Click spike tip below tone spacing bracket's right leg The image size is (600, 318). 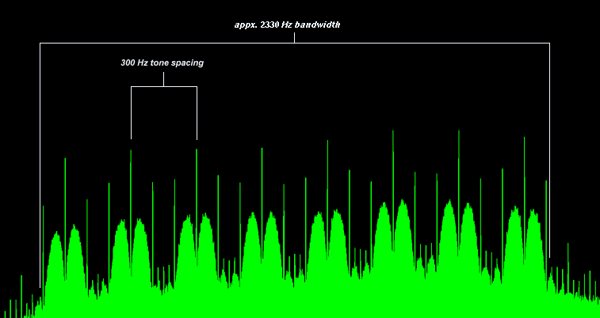pos(197,151)
